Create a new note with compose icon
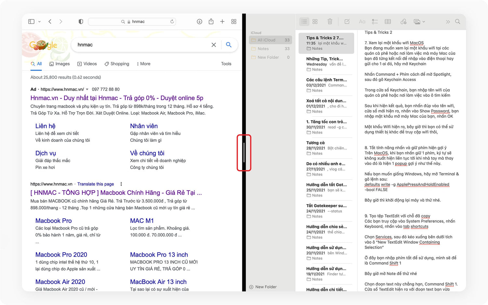 point(347,21)
